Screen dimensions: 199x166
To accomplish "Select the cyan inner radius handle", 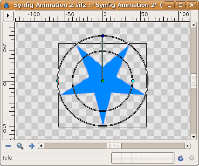I will pyautogui.click(x=133, y=81).
